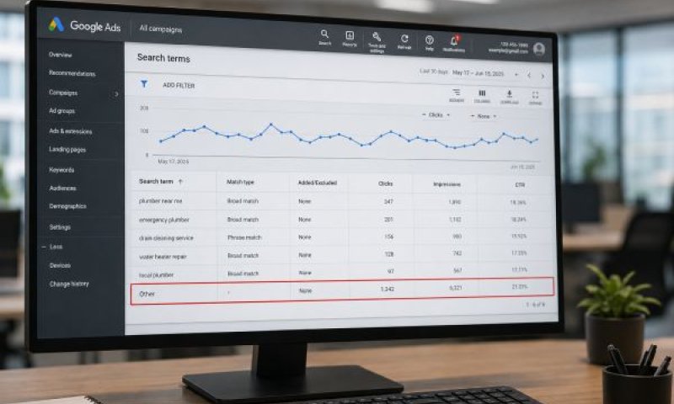Select the Other row in table

tap(342, 291)
